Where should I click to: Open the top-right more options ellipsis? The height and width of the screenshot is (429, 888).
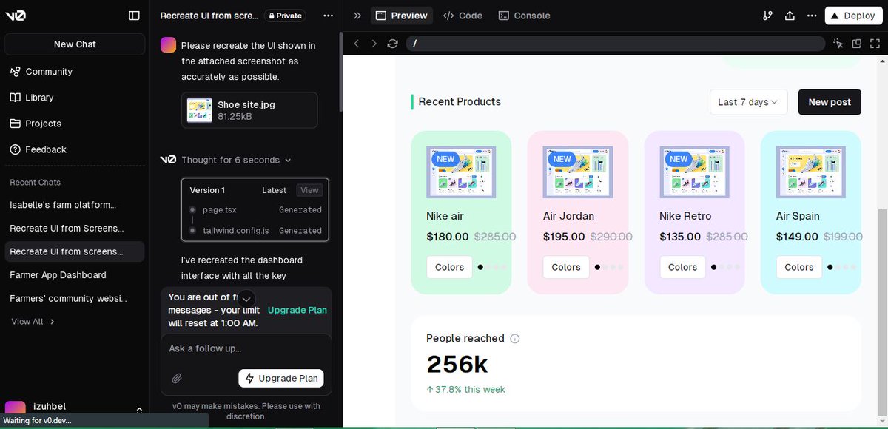point(812,16)
